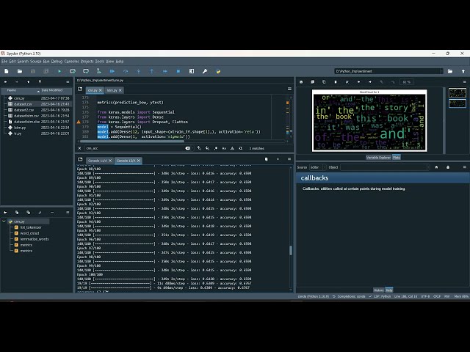Screen dimensions: 470x352
Task: Remove the current plot with the trash icon
Action: coord(336,82)
